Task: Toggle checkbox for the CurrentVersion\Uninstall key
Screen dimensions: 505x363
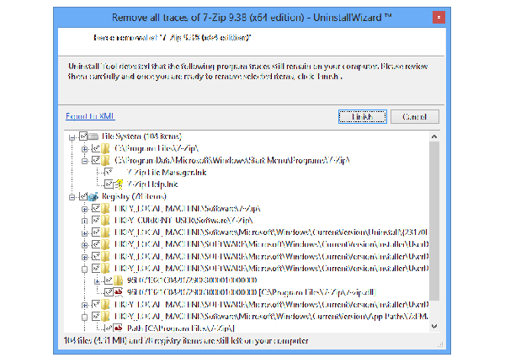Action: pos(96,232)
